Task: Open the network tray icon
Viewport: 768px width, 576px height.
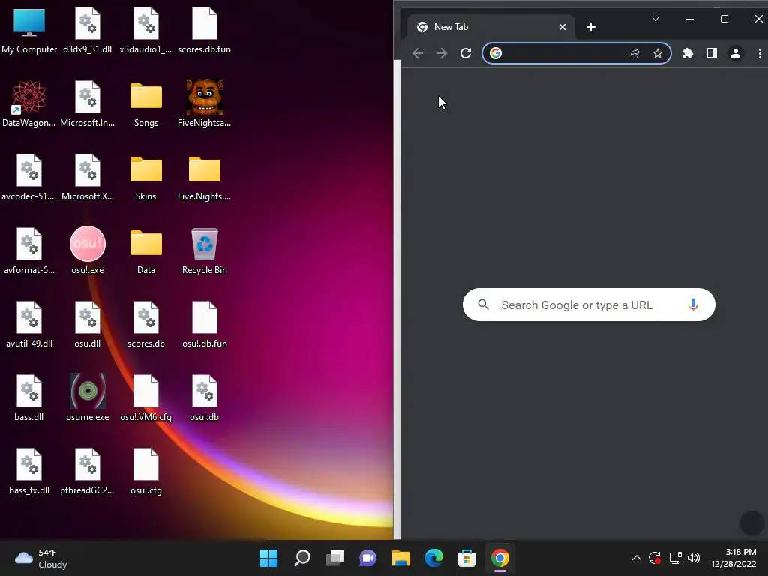Action: tap(676, 558)
